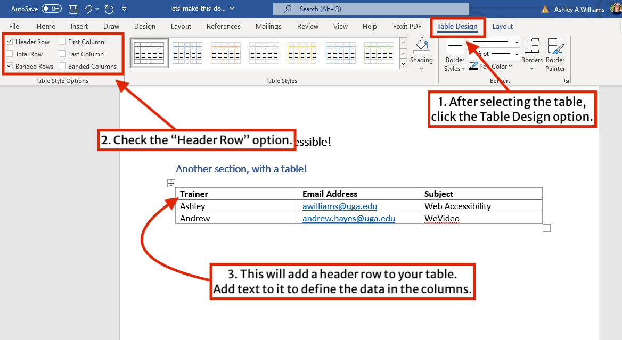Open the Border Styles dropdown
This screenshot has width=622, height=340.
(x=455, y=56)
